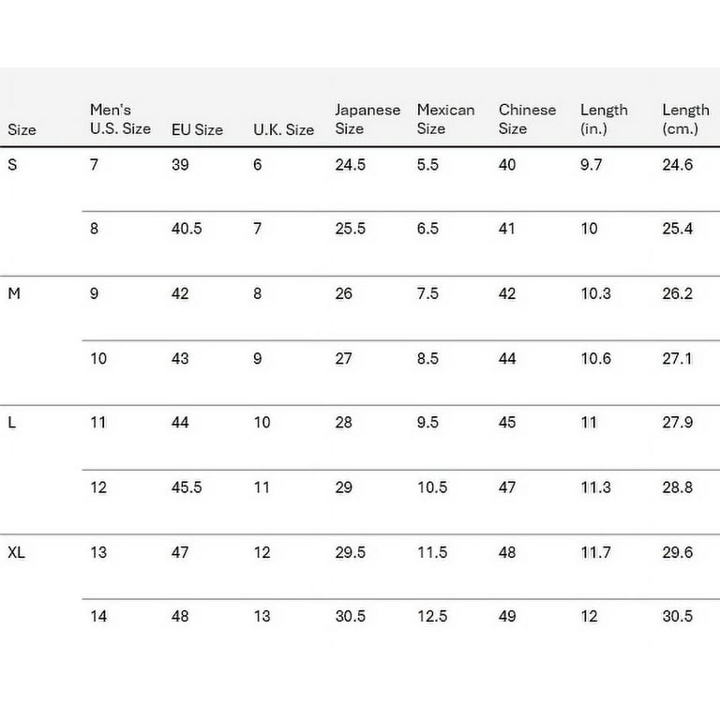720x720 pixels.
Task: Select length 11.7 inches cell
Action: point(596,552)
